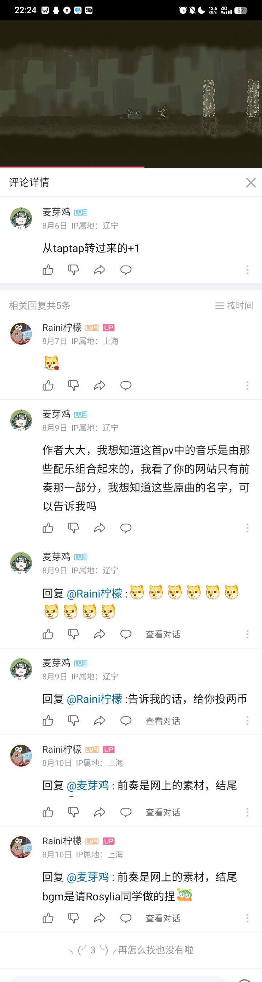
Task: Reply to the long 作者大大 comment
Action: pyautogui.click(x=126, y=528)
